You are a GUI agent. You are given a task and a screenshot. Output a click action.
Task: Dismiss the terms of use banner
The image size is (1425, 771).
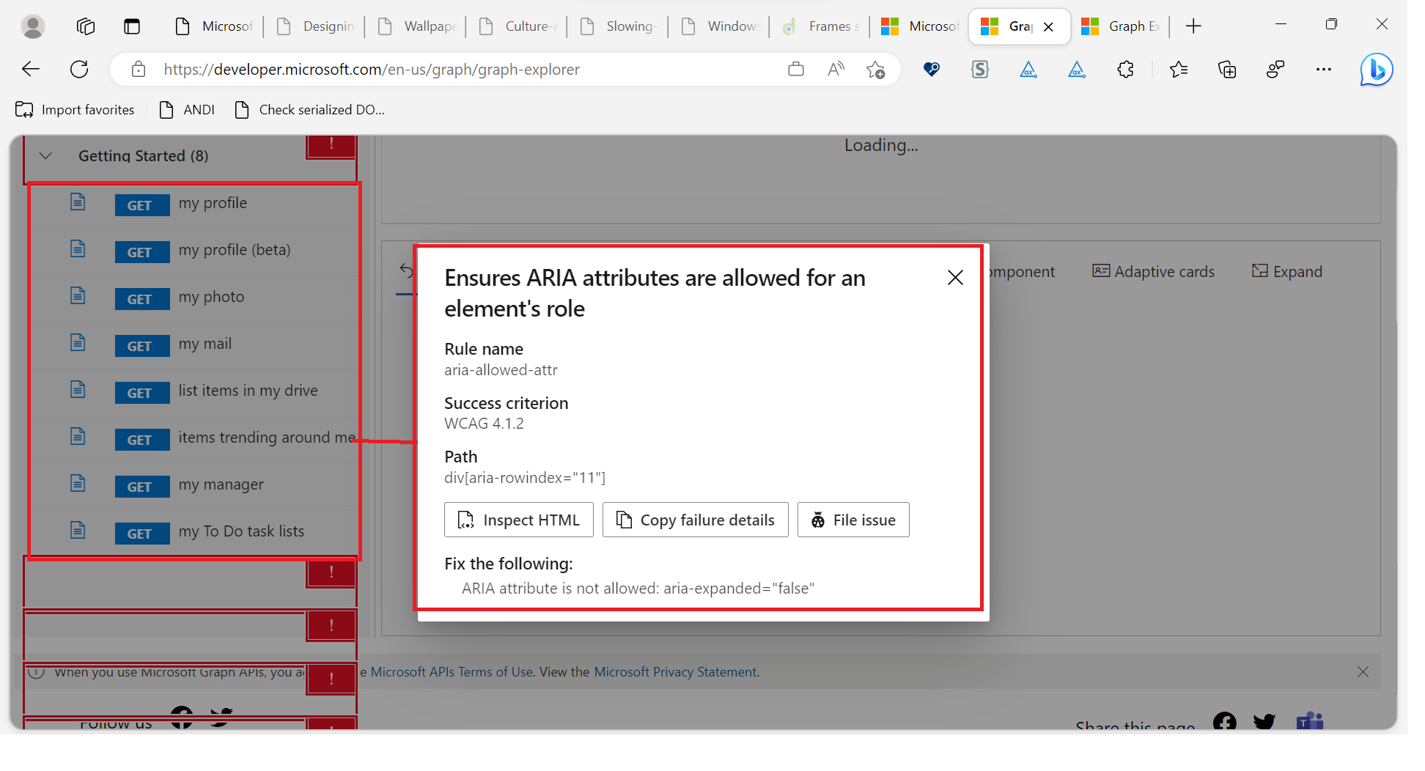coord(1363,672)
